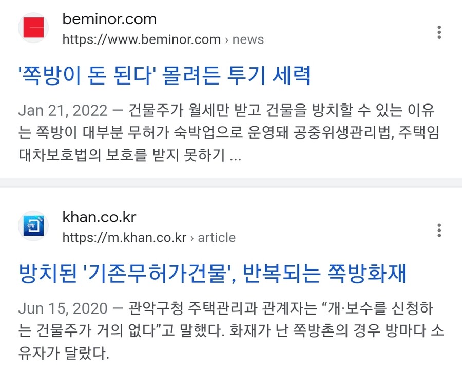The image size is (462, 374).
Task: Click the https://m.khan.co.kr › article URL
Action: point(149,238)
